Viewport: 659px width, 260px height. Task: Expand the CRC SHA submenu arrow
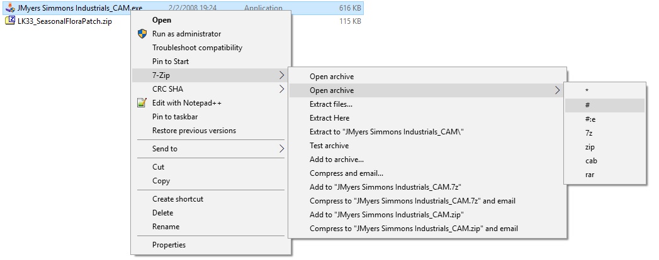[281, 89]
